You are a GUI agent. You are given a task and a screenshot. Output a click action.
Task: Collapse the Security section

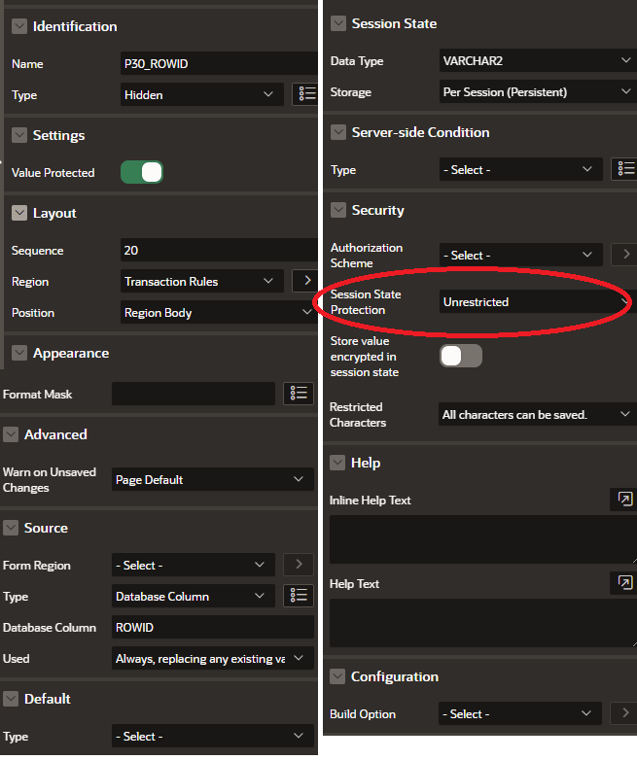click(338, 210)
